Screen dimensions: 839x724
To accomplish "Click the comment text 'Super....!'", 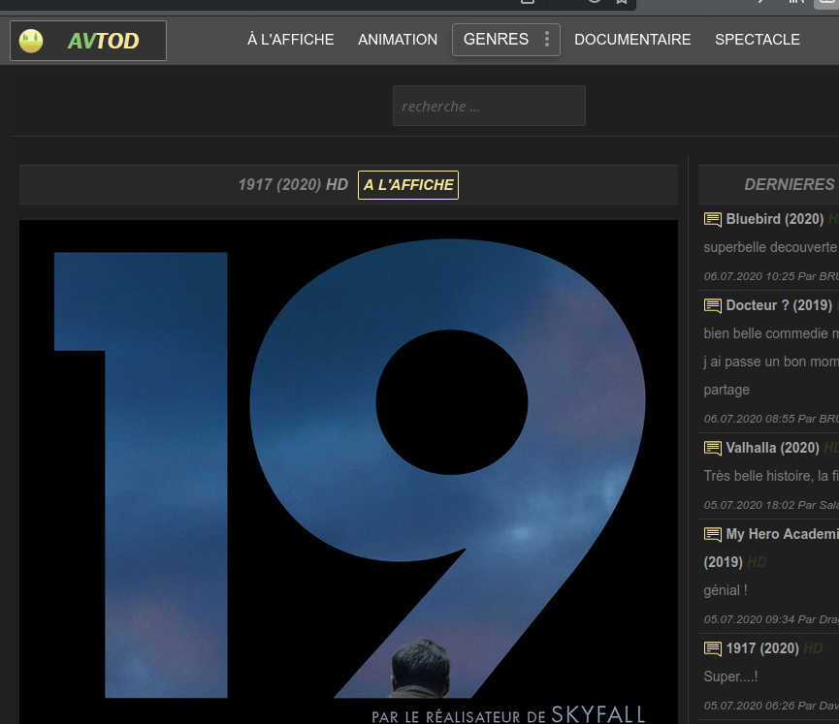I will tap(730, 677).
